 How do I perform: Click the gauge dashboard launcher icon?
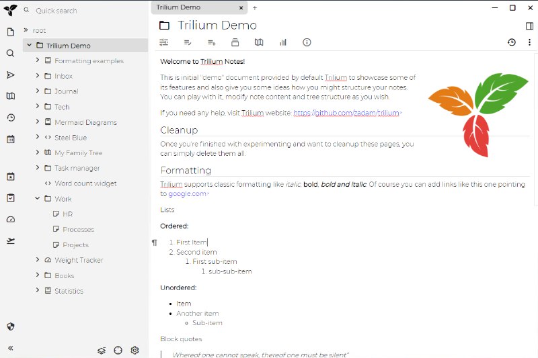pyautogui.click(x=11, y=219)
